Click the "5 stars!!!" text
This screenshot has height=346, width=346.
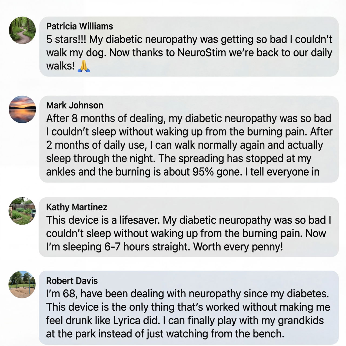(66, 39)
